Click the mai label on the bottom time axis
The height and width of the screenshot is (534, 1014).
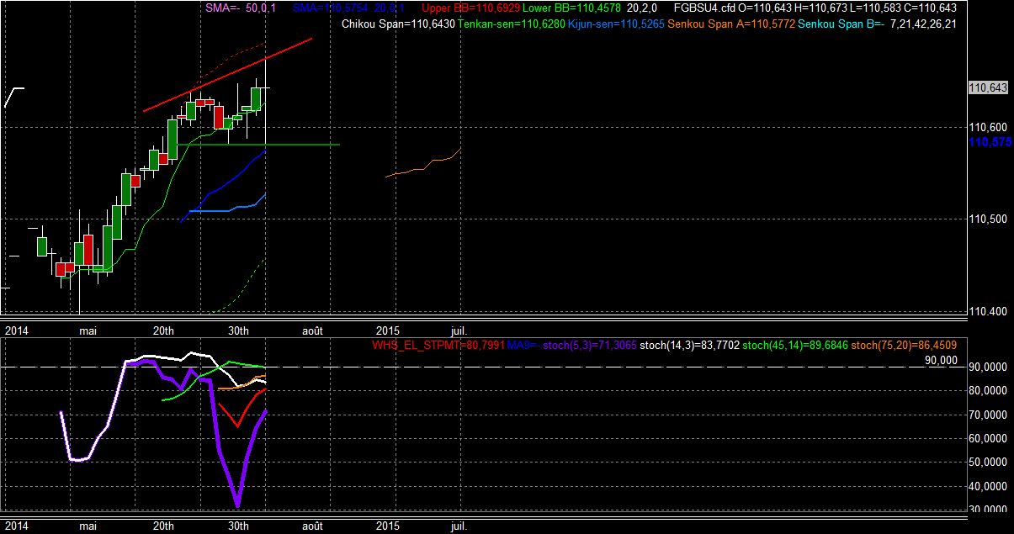coord(88,526)
